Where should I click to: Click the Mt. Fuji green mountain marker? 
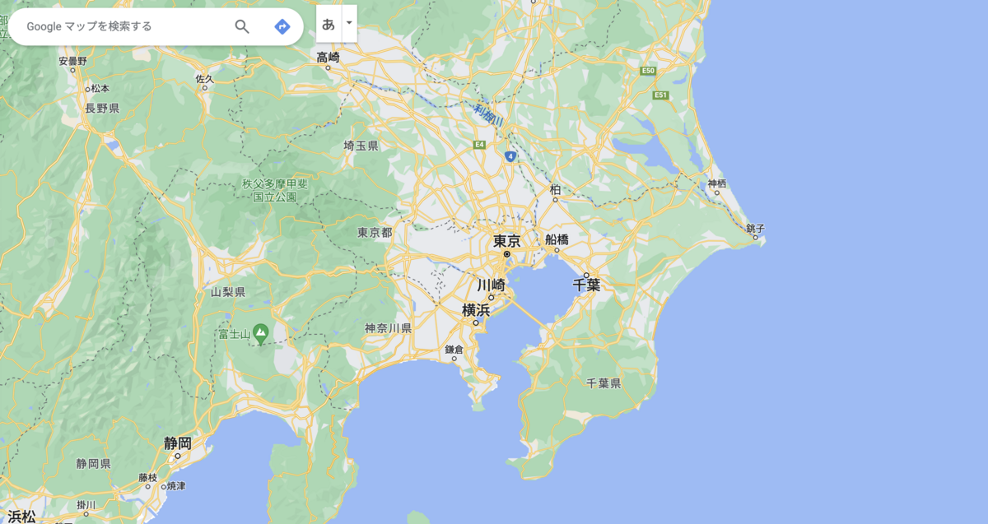coord(260,334)
